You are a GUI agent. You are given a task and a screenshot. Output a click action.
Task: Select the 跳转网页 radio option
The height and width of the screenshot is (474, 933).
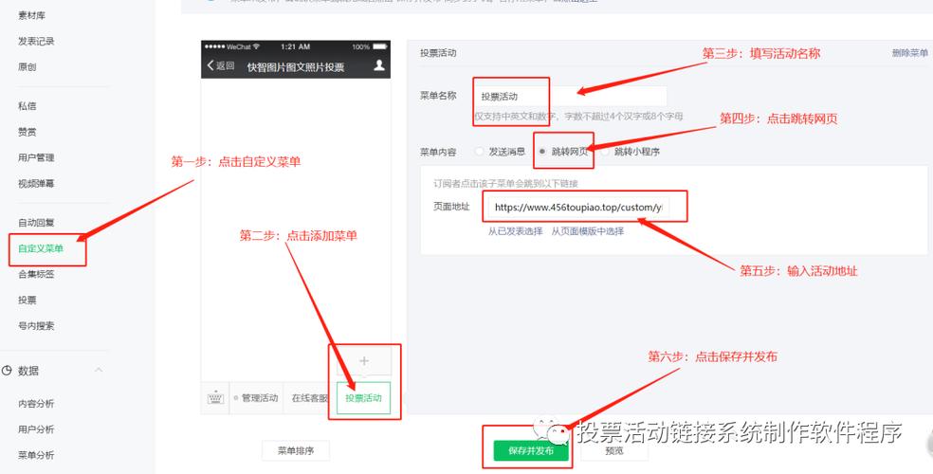(x=541, y=152)
